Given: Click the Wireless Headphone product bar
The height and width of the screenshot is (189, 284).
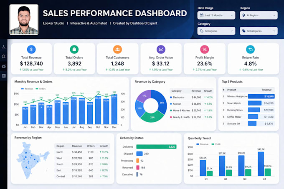Looking at the screenshot, I should (261, 96).
